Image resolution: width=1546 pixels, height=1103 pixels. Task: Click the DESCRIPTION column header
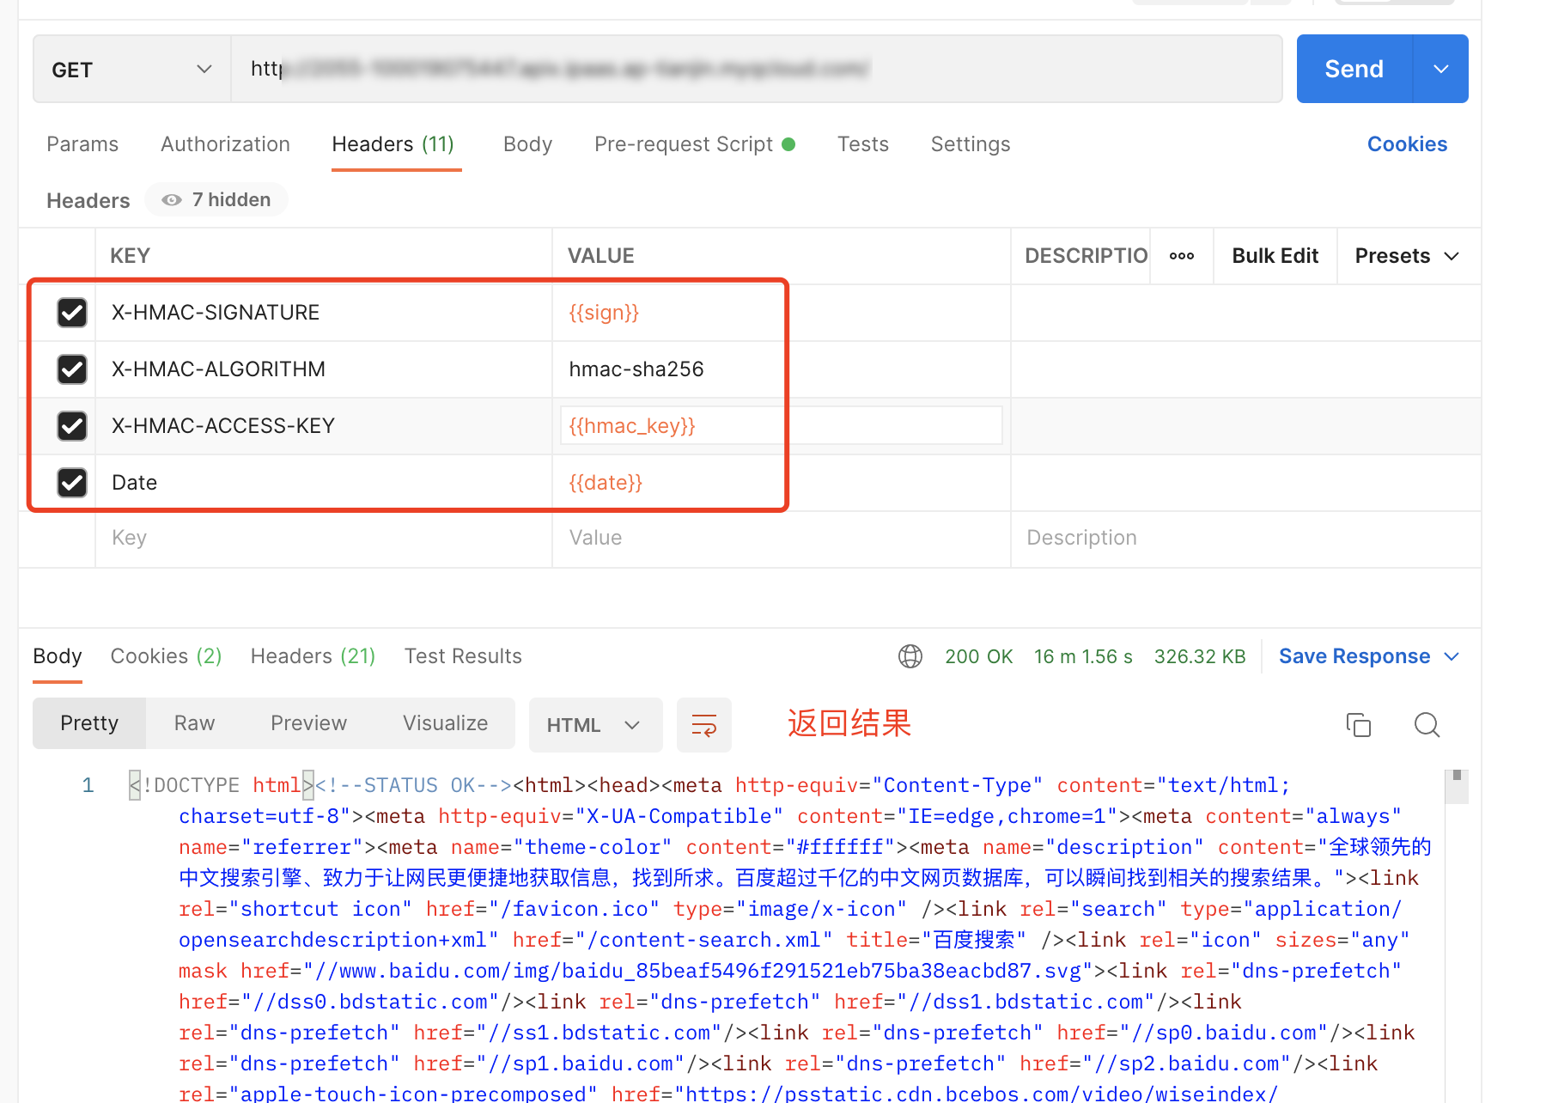pos(1086,256)
